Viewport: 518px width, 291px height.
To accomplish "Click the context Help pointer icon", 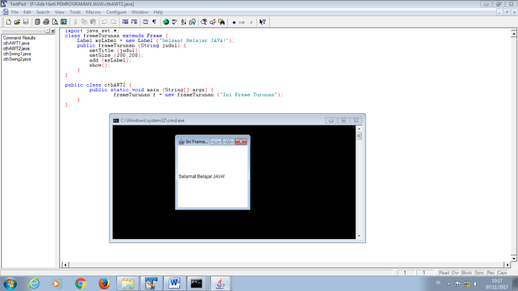I will point(263,22).
